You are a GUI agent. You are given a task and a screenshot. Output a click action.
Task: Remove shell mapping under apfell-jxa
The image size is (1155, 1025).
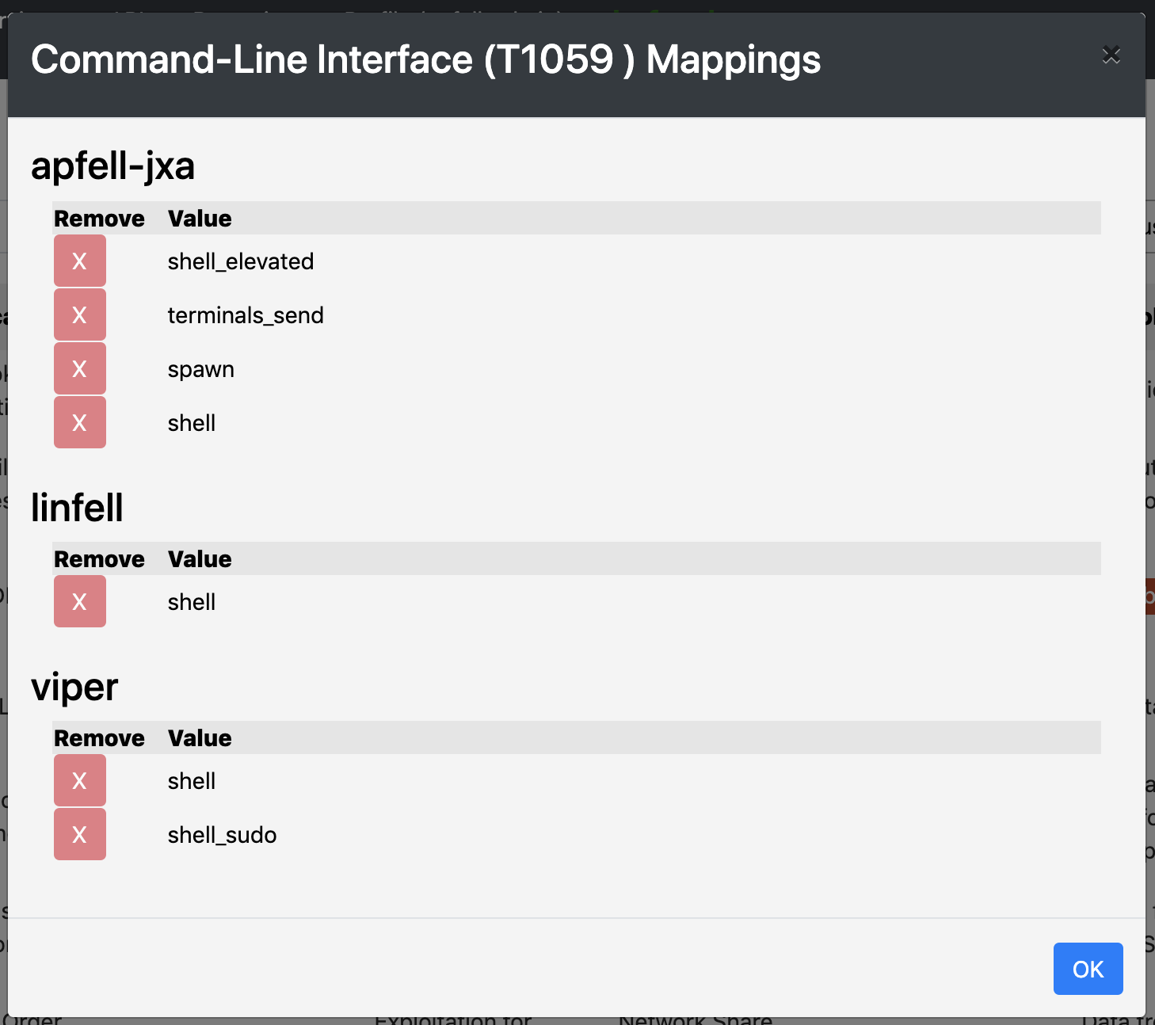[x=79, y=422]
